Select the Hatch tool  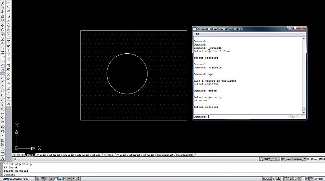point(3,140)
